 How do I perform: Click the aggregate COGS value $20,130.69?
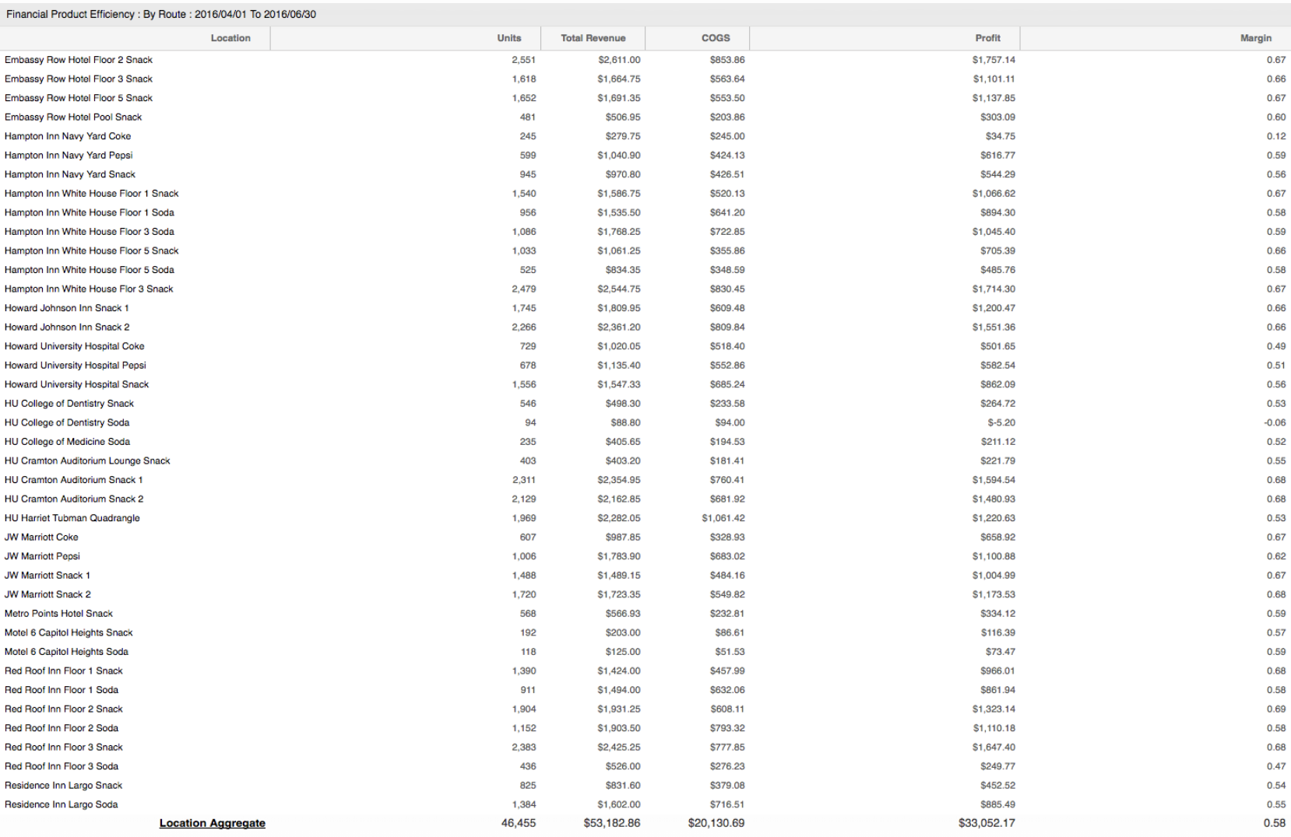point(716,823)
